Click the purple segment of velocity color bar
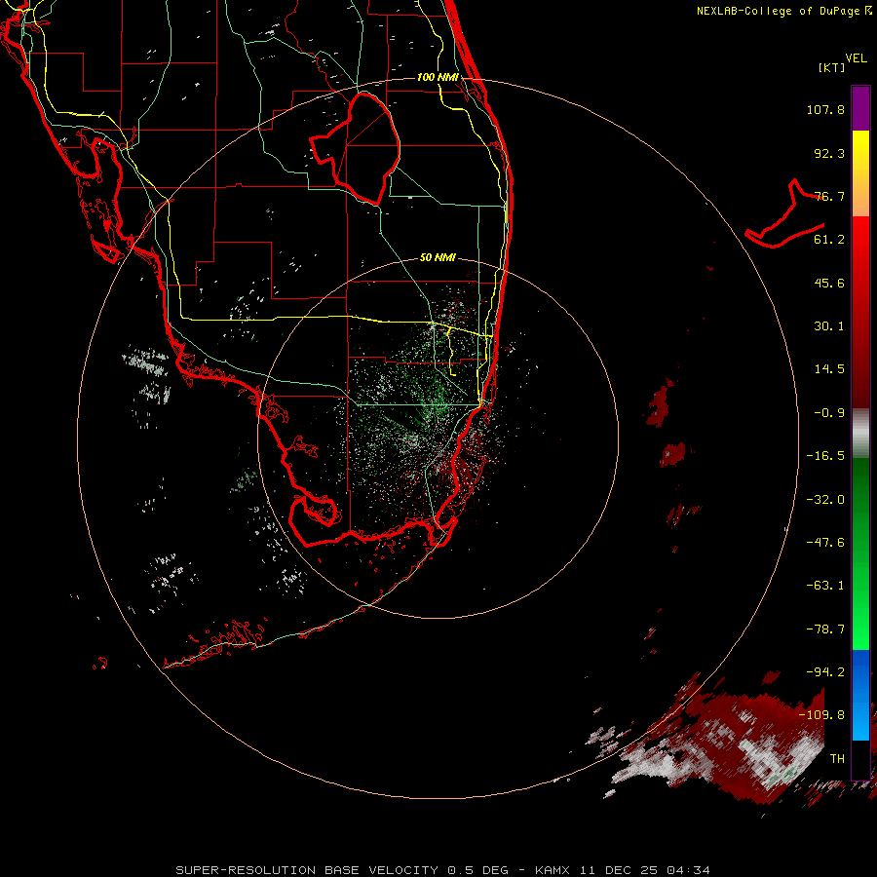877x877 pixels. point(860,108)
